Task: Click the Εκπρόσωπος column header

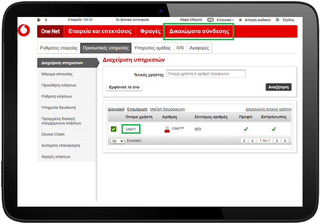Action: [273, 117]
